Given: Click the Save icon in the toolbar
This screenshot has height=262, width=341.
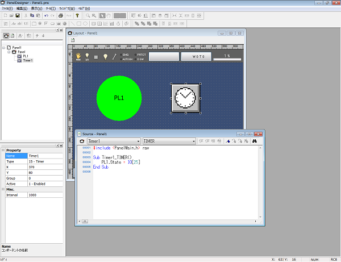Looking at the screenshot, I should click(x=18, y=15).
